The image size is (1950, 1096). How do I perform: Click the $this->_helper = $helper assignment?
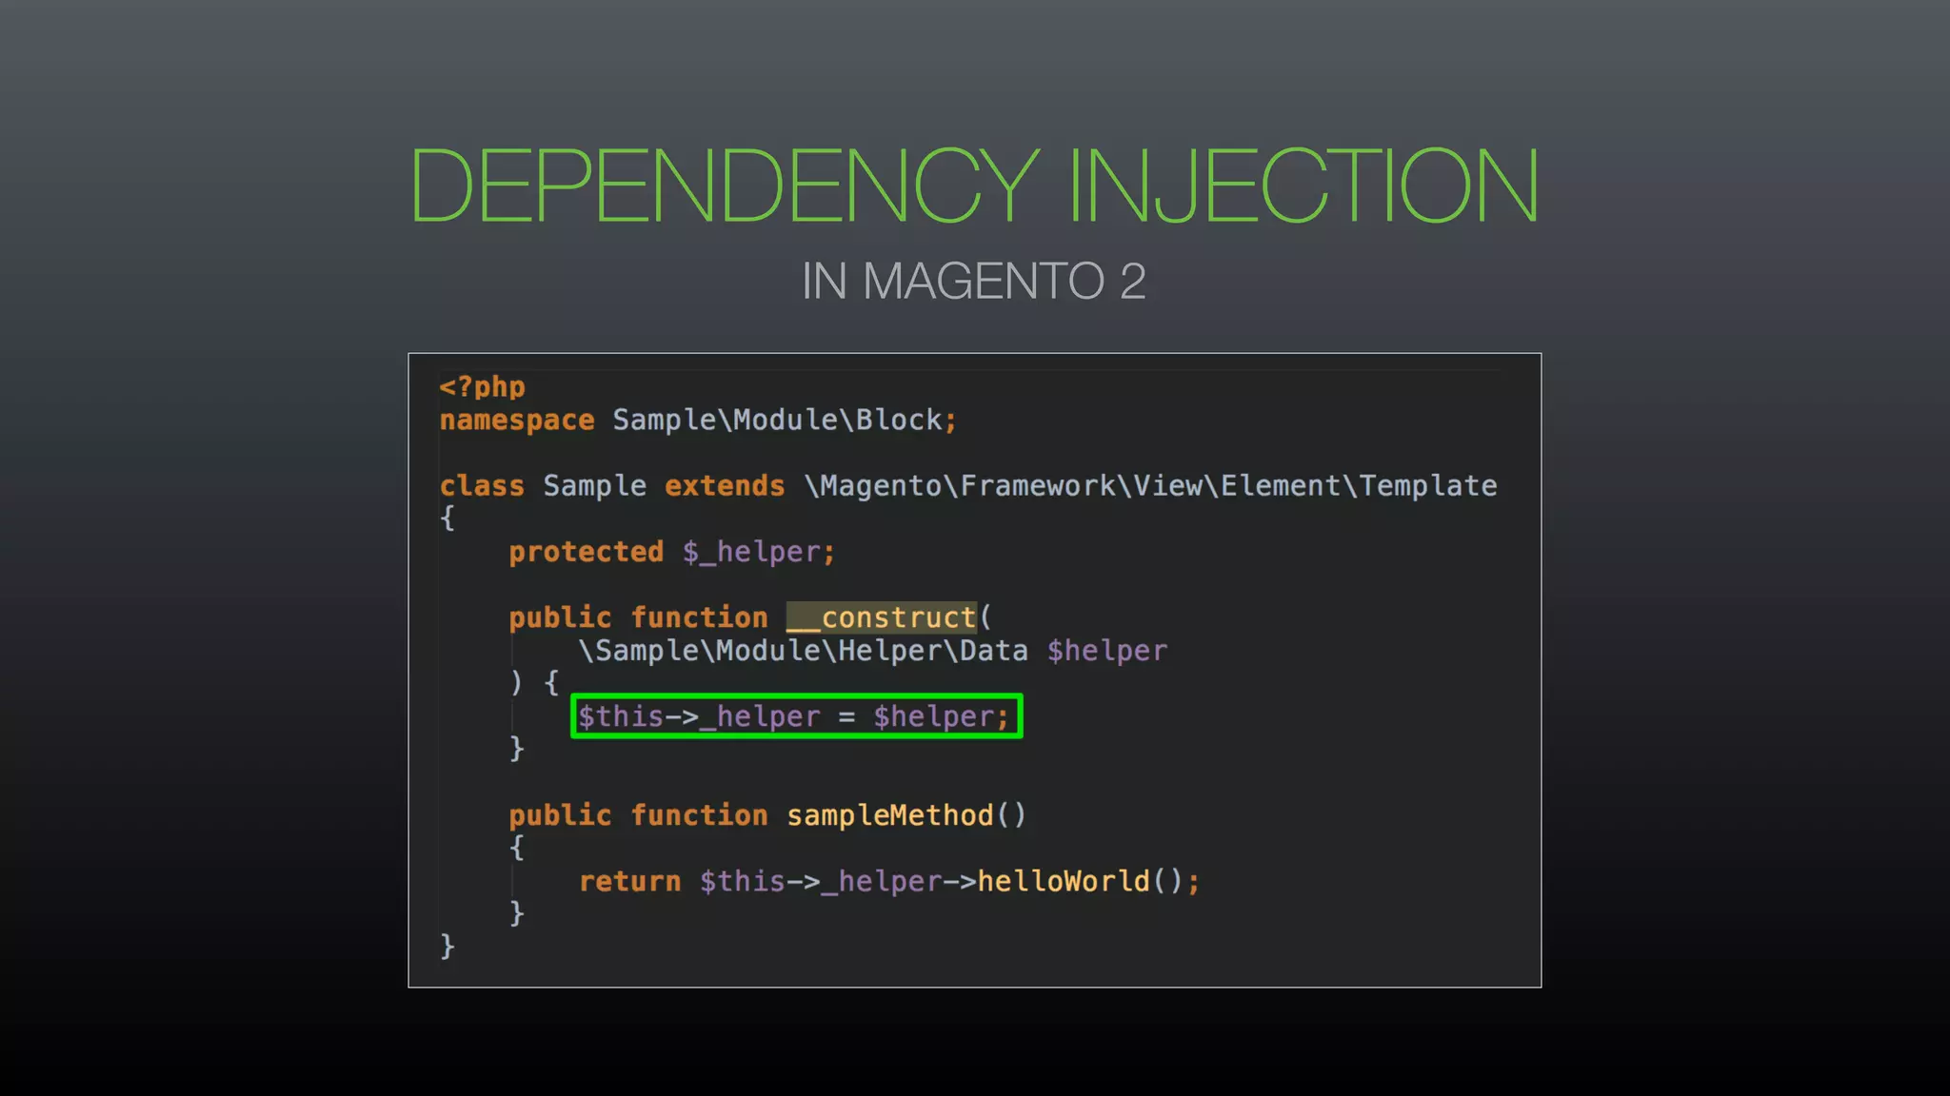pos(796,716)
